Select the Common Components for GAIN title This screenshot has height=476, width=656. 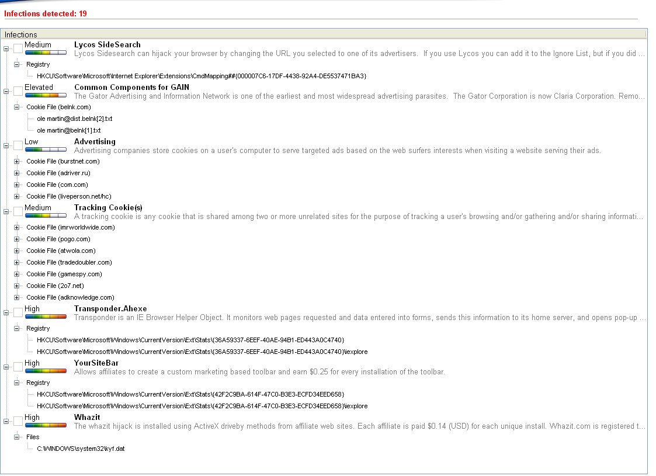click(x=131, y=88)
